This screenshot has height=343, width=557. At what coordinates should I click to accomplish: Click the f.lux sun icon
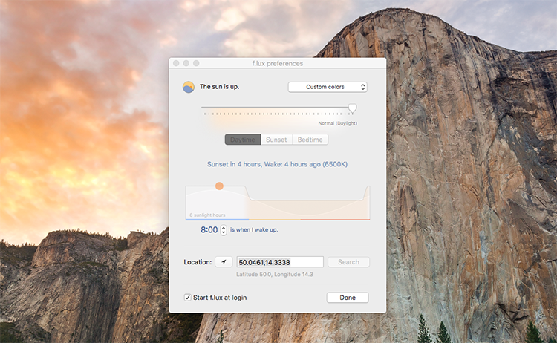pos(189,87)
